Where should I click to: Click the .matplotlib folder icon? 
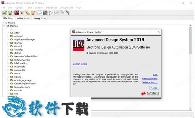(x=12, y=70)
